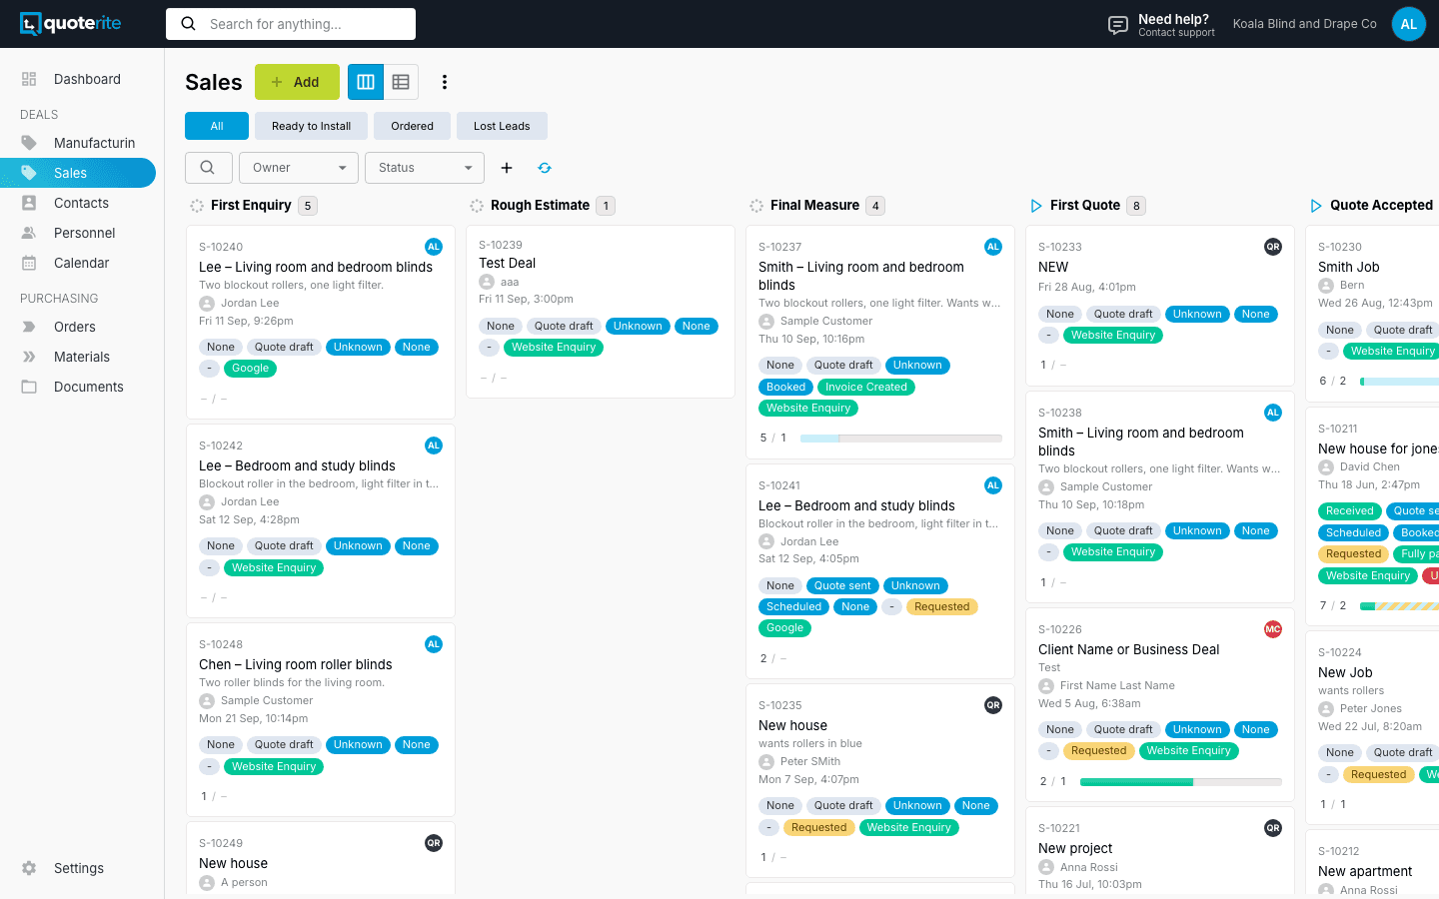Click the Google tag on deal S-10240
This screenshot has width=1439, height=899.
click(251, 369)
